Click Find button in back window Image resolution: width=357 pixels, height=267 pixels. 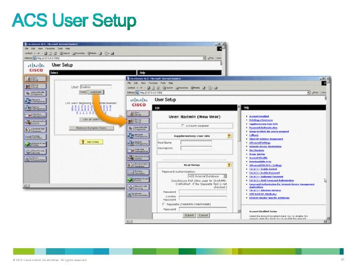82,92
